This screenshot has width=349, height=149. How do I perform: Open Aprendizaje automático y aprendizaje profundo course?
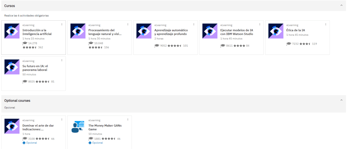click(x=171, y=32)
